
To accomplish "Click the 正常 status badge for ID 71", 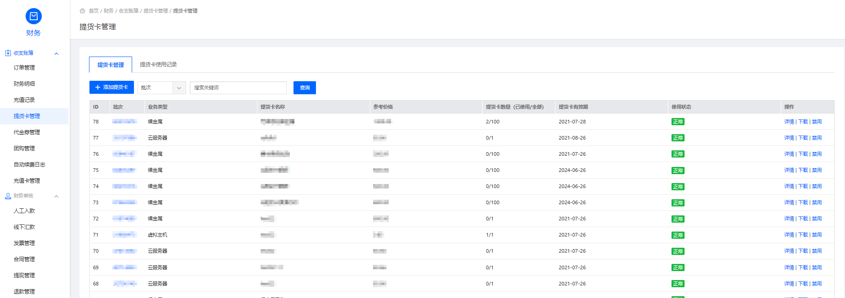I will coord(678,235).
